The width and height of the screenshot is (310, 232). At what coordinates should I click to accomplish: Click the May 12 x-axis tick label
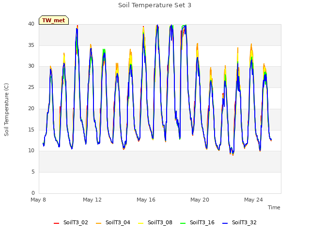pyautogui.click(x=92, y=200)
